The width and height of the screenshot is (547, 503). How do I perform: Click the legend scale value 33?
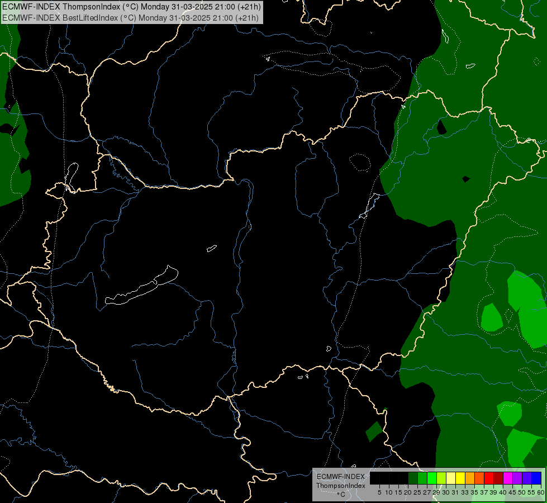coord(465,492)
